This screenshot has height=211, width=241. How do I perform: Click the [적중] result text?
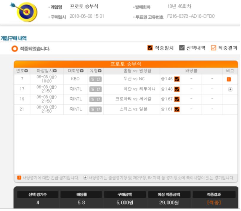[x=214, y=202]
